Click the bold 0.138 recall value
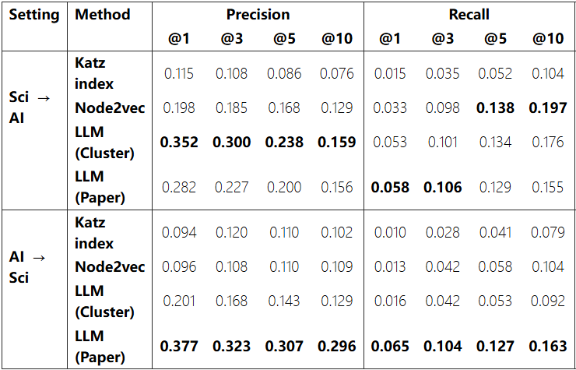Viewport: 576px width, 370px height. tap(495, 107)
